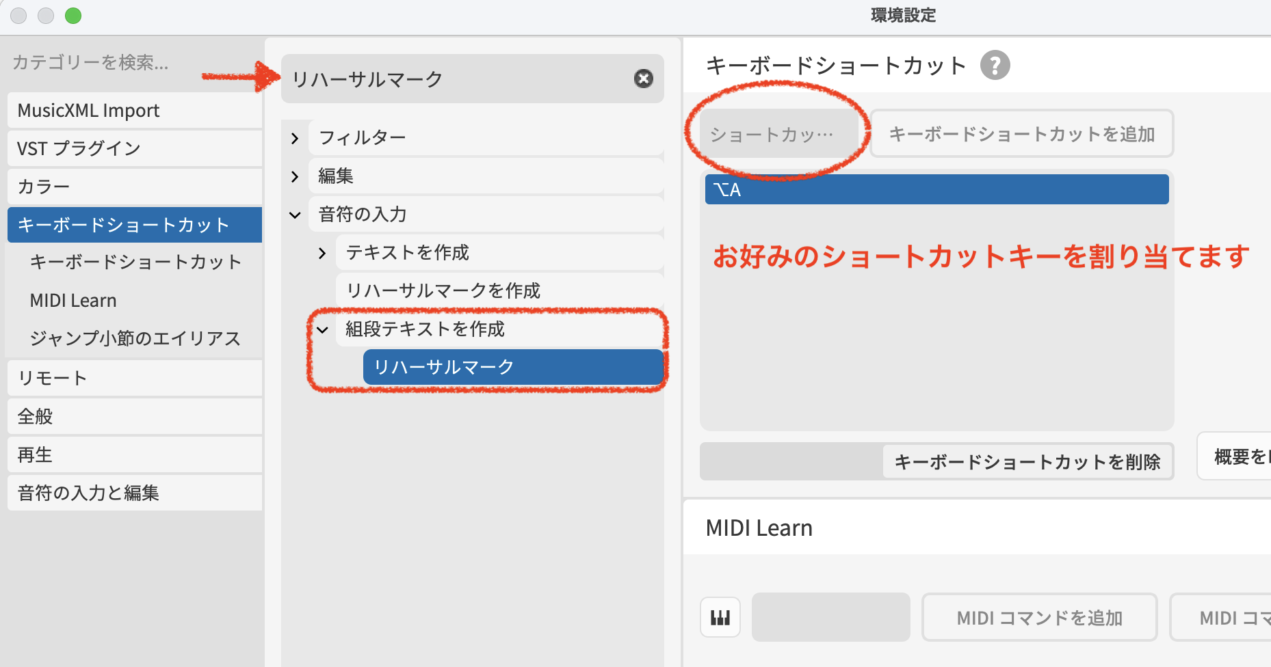This screenshot has width=1271, height=667.
Task: Expand the 編集 tree item
Action: 295,177
